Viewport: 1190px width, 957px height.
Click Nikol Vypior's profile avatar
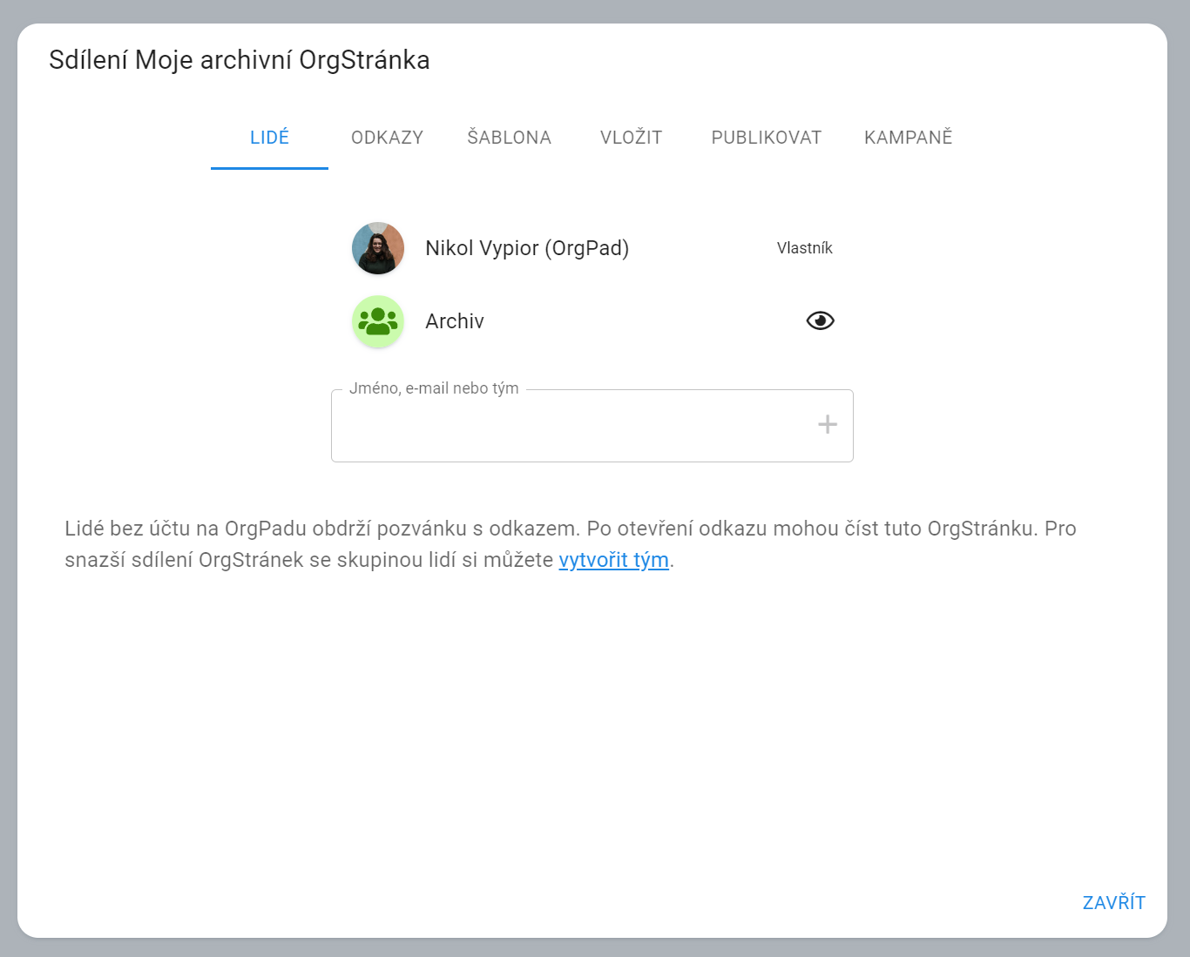pyautogui.click(x=378, y=248)
